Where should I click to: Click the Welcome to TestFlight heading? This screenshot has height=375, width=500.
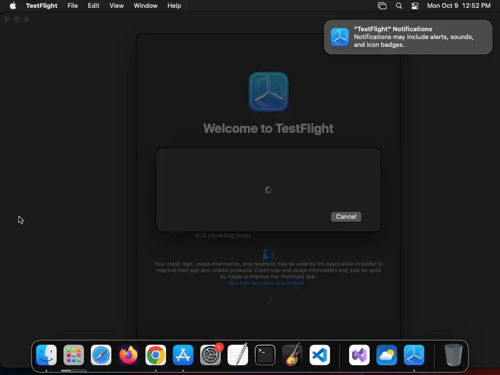268,128
